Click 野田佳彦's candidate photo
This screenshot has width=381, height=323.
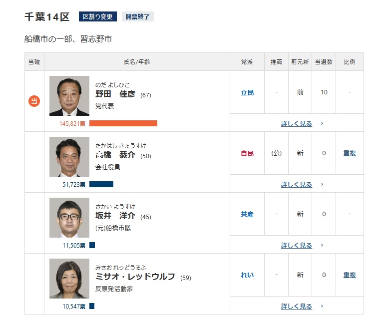coord(69,96)
